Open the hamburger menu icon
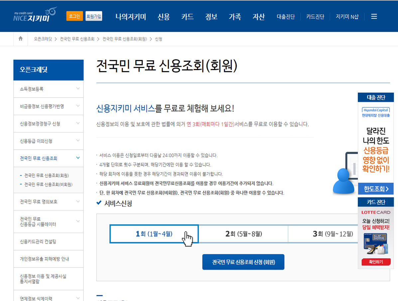This screenshot has height=301, width=398. pyautogui.click(x=374, y=17)
